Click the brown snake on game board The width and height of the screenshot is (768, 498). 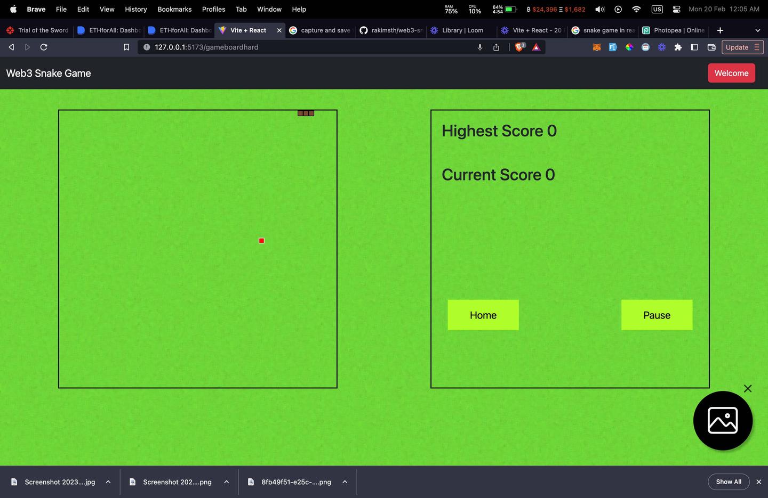pos(306,113)
